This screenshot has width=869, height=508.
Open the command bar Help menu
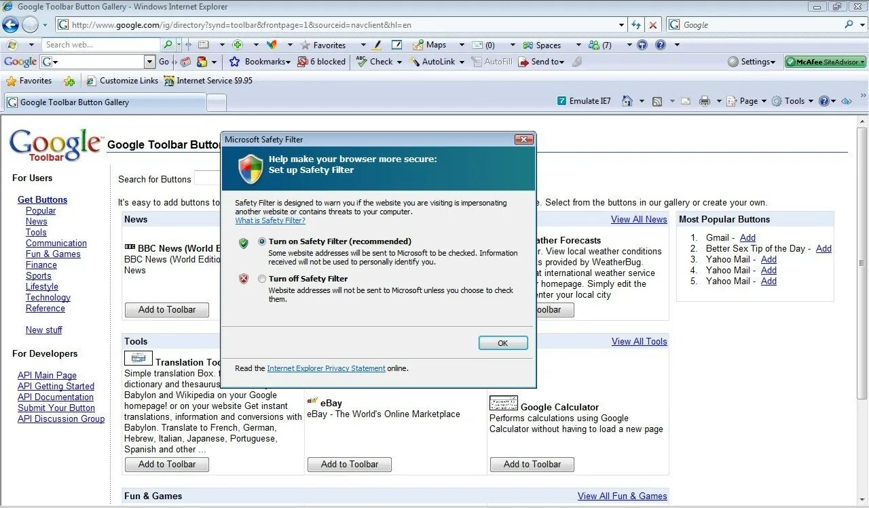point(828,101)
